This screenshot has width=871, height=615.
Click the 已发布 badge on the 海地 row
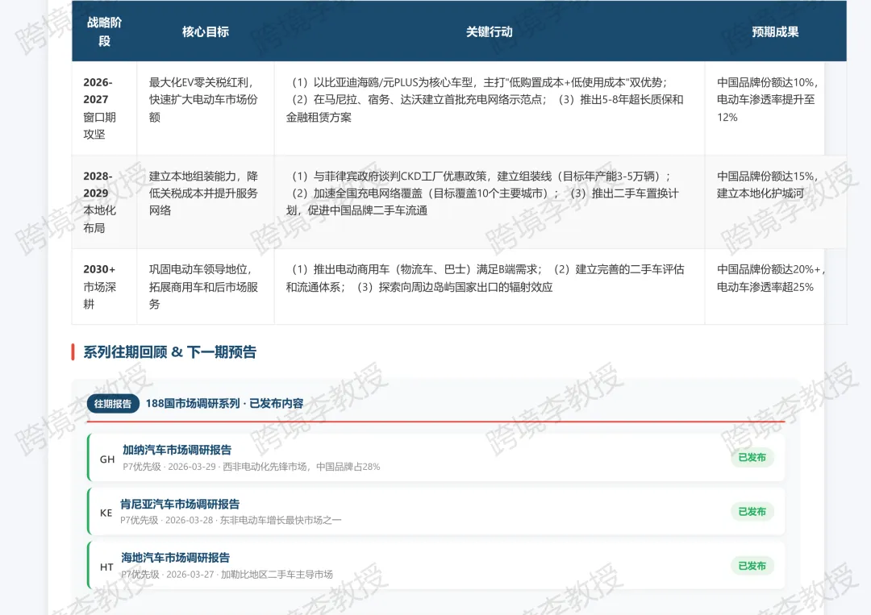[x=752, y=566]
